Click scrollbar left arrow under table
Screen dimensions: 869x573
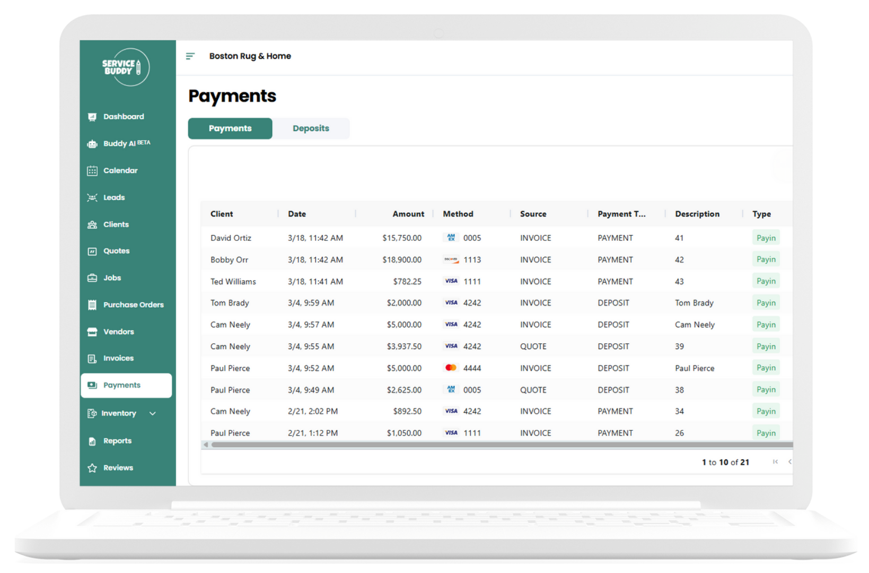click(x=206, y=445)
